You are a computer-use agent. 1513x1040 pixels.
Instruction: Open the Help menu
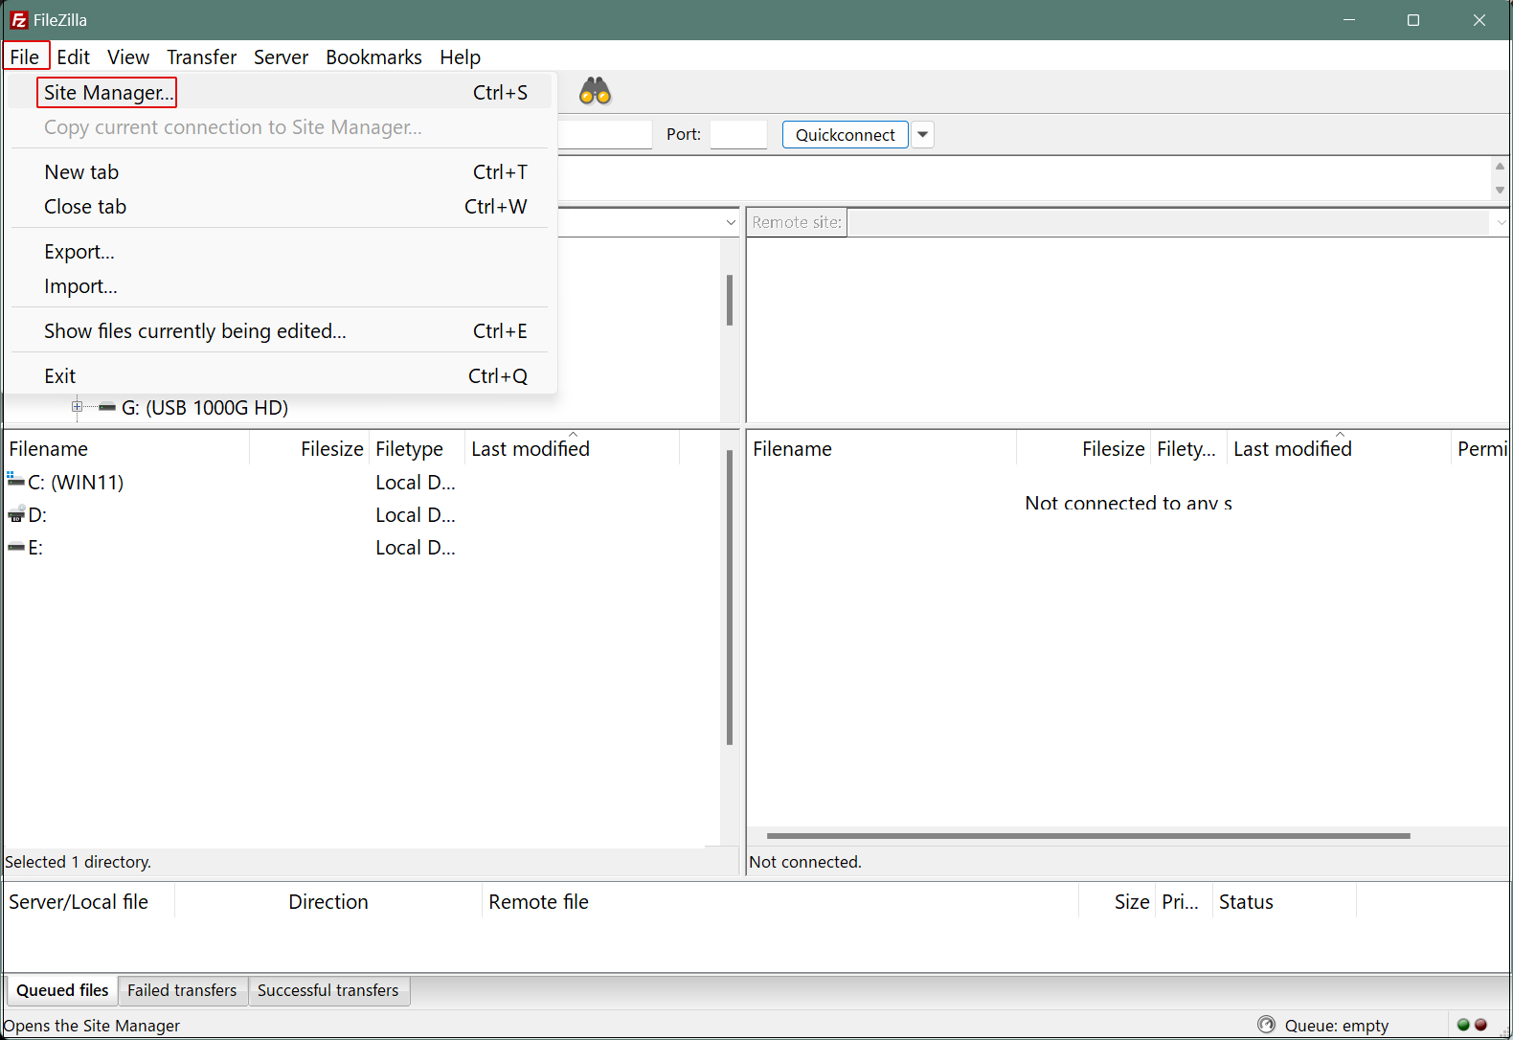click(x=460, y=57)
